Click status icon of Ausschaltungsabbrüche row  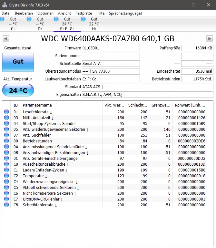pyautogui.click(x=6, y=164)
